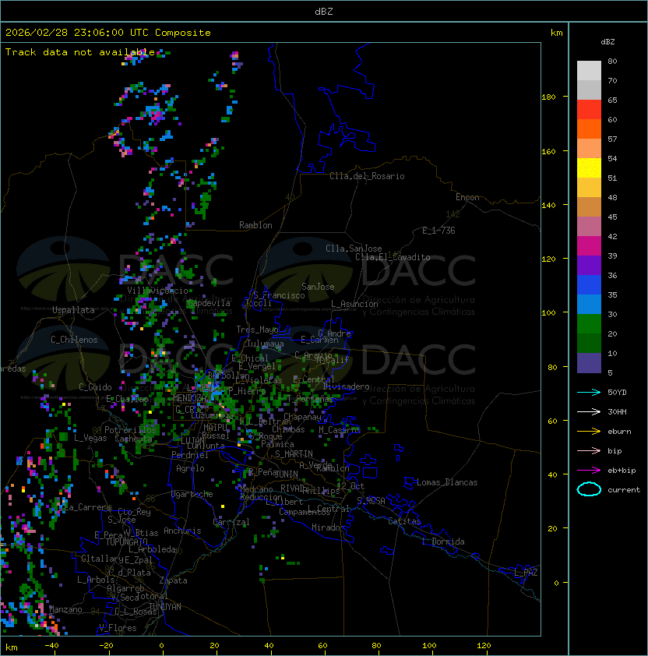The height and width of the screenshot is (656, 648).
Task: Click the 'Ugarteche' map label
Action: (x=192, y=494)
